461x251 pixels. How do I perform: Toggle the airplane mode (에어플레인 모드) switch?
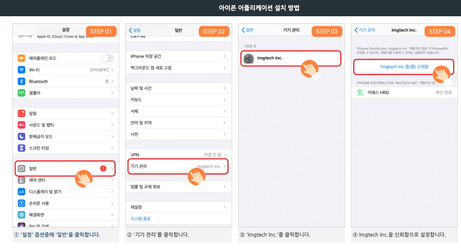click(x=107, y=59)
